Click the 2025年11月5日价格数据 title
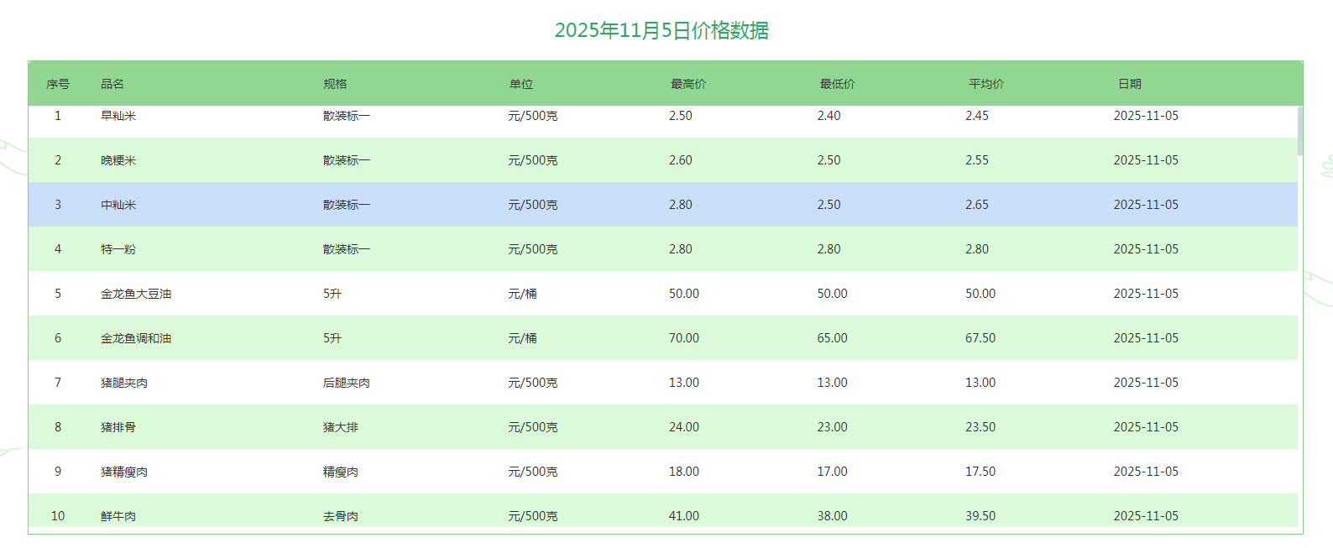This screenshot has height=548, width=1333. pyautogui.click(x=661, y=30)
